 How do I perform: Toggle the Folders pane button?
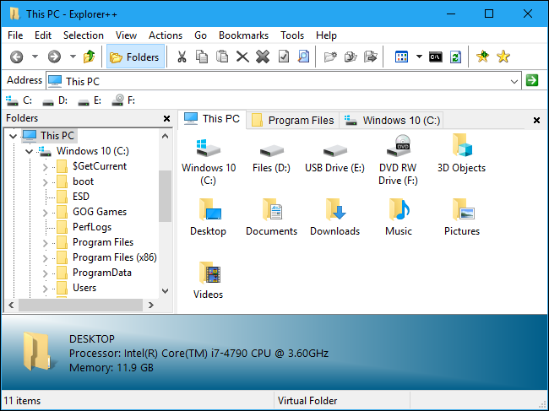[135, 57]
